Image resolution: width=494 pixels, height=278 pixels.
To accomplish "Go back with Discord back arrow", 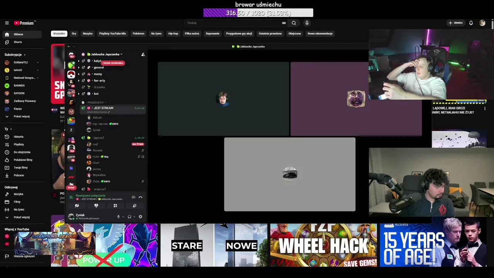I will [69, 46].
